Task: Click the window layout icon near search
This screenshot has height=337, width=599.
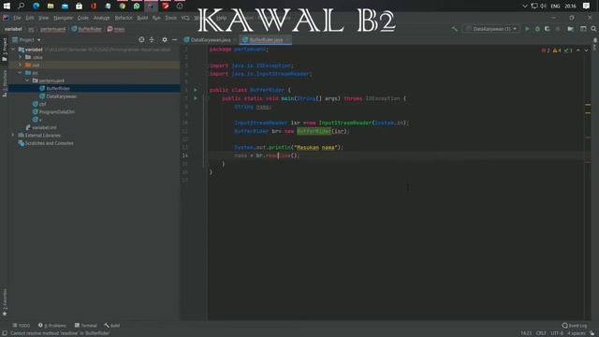Action: tap(583, 29)
